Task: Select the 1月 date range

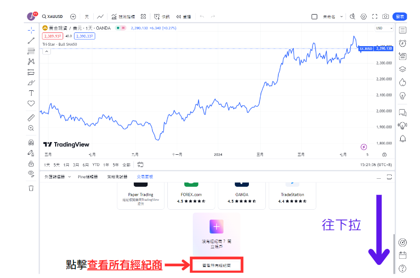Action: click(66, 165)
